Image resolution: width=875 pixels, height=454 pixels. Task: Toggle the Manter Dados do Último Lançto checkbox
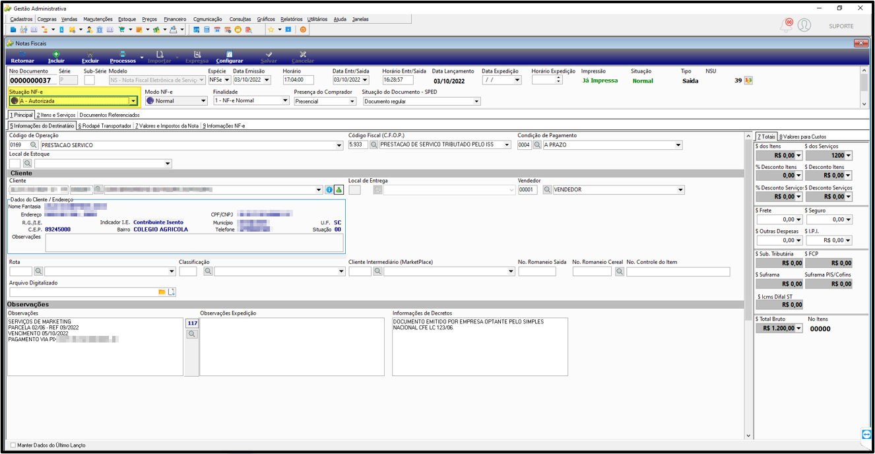tap(13, 445)
